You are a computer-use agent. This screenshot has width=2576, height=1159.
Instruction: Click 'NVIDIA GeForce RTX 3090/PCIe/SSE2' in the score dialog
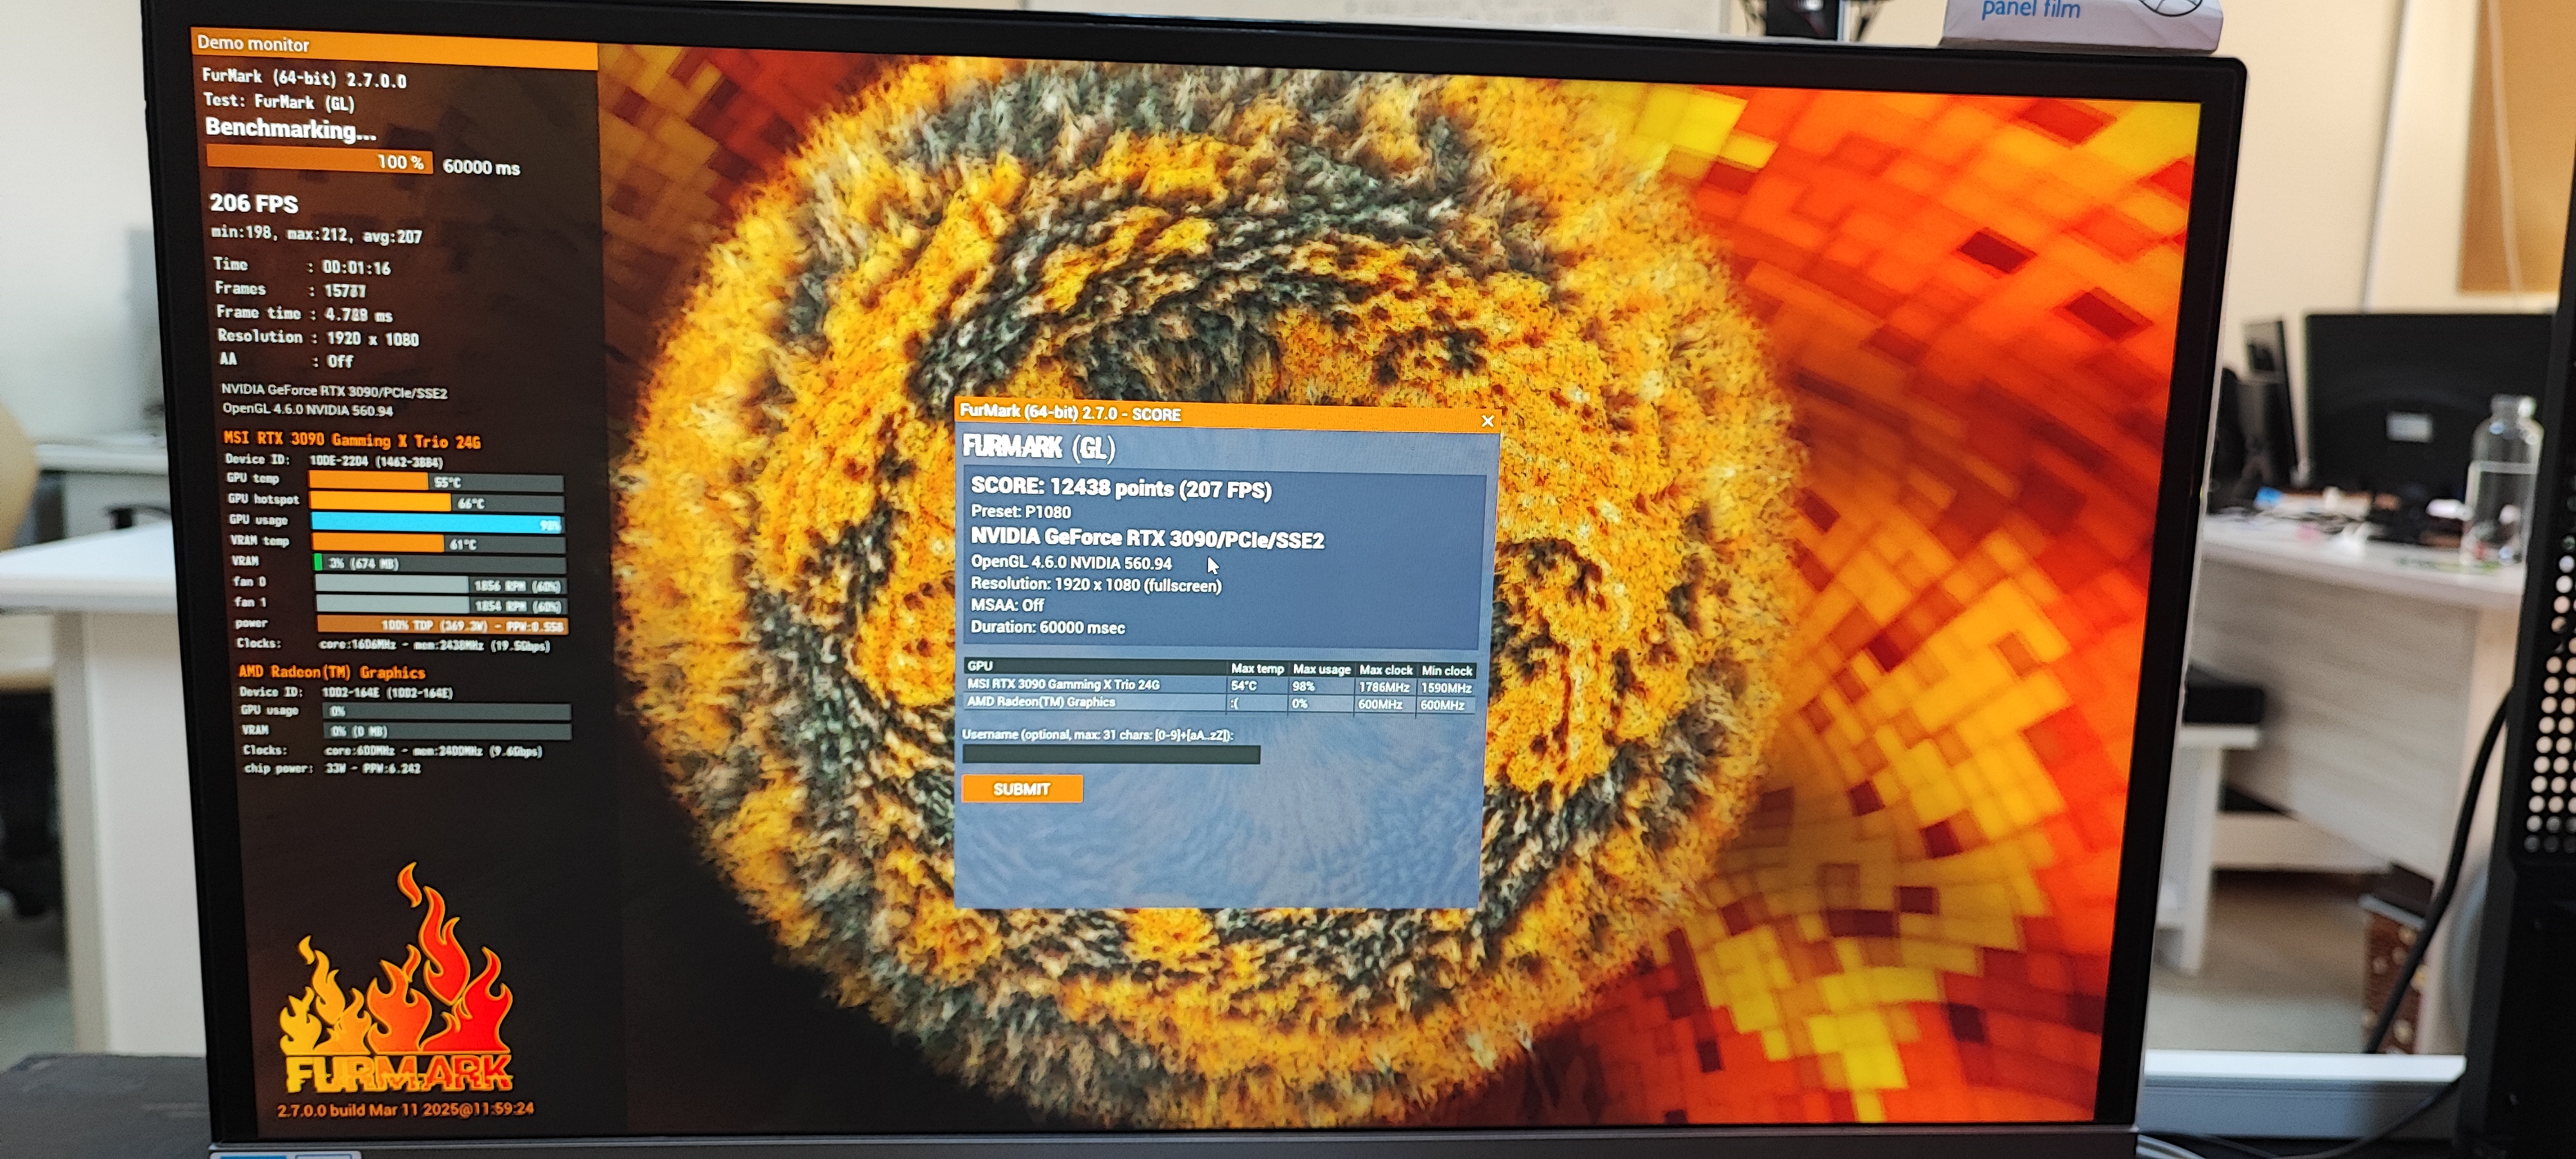1147,538
